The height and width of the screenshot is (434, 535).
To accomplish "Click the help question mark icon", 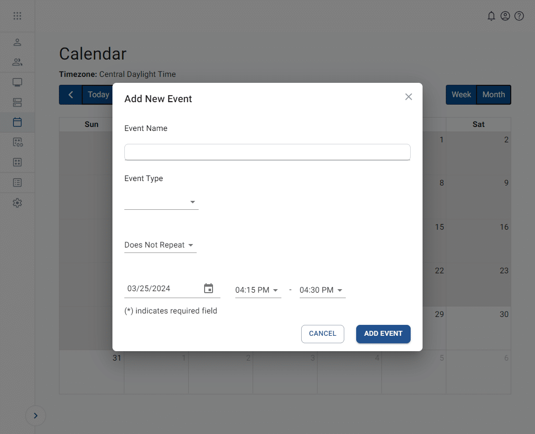I will pos(519,16).
